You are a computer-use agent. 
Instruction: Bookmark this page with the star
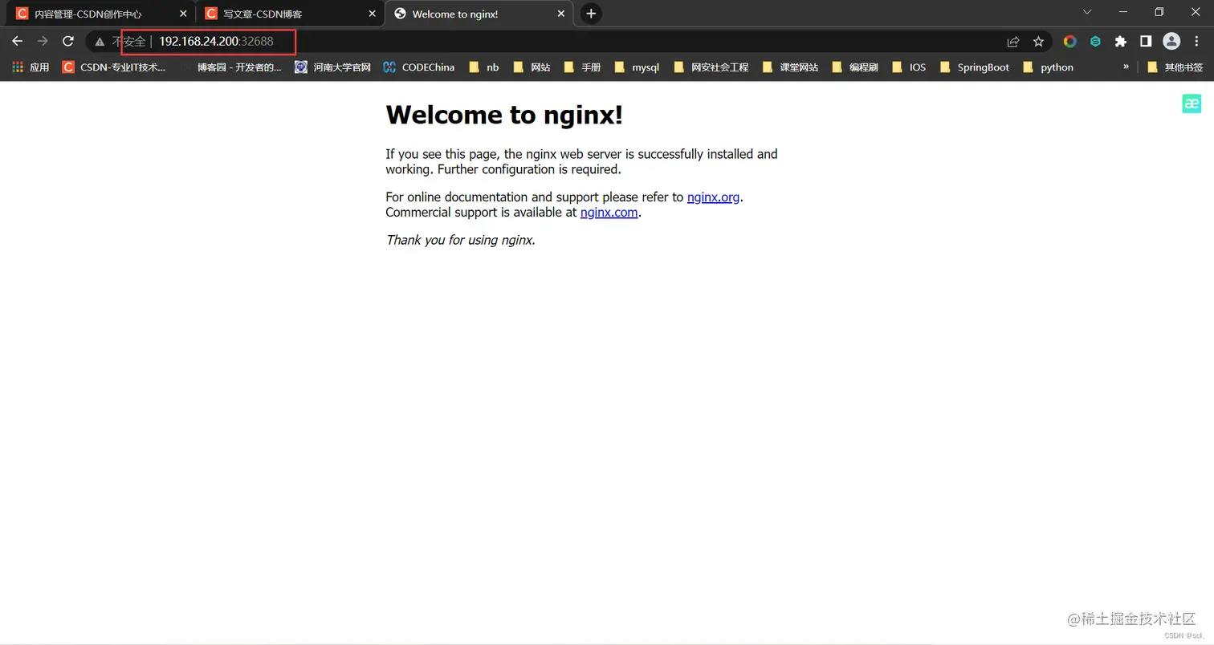tap(1038, 41)
